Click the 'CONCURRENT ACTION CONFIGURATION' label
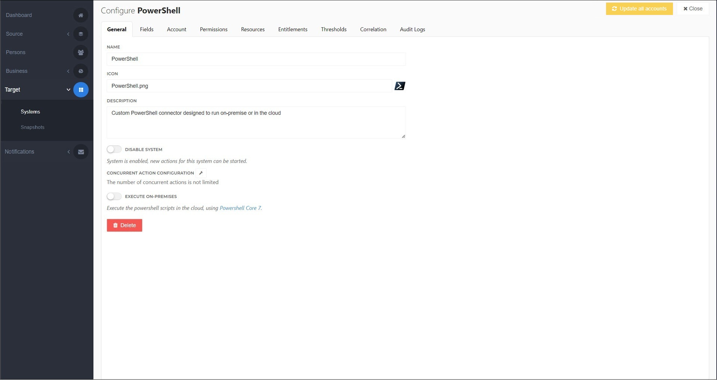This screenshot has height=380, width=717. 150,173
